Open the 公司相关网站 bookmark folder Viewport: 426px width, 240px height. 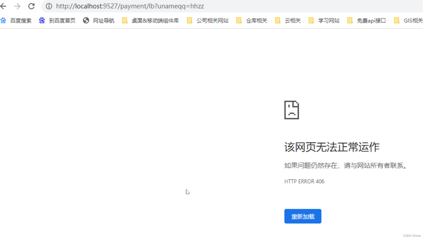pyautogui.click(x=208, y=21)
